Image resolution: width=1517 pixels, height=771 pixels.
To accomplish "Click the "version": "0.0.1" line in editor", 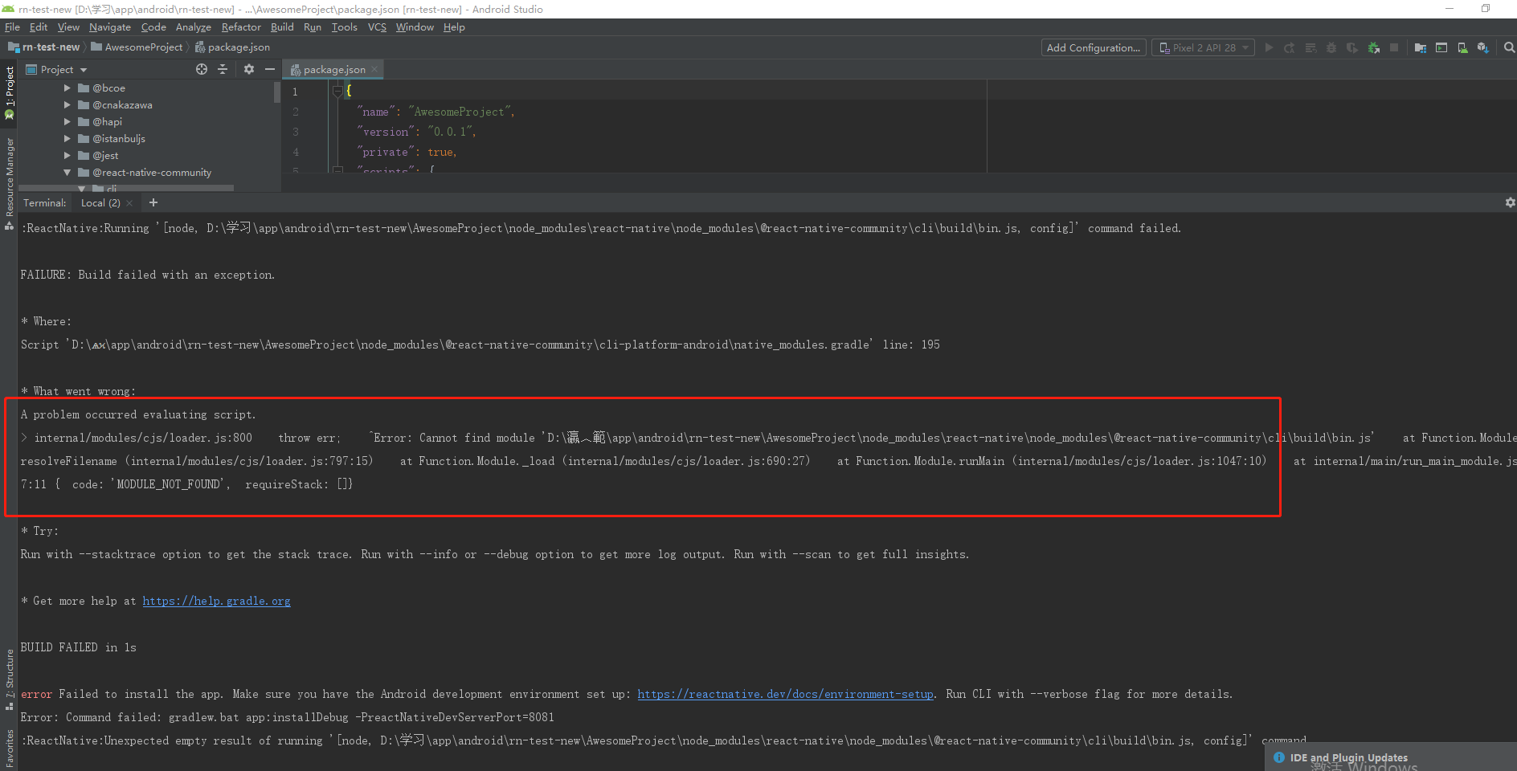I will (416, 132).
